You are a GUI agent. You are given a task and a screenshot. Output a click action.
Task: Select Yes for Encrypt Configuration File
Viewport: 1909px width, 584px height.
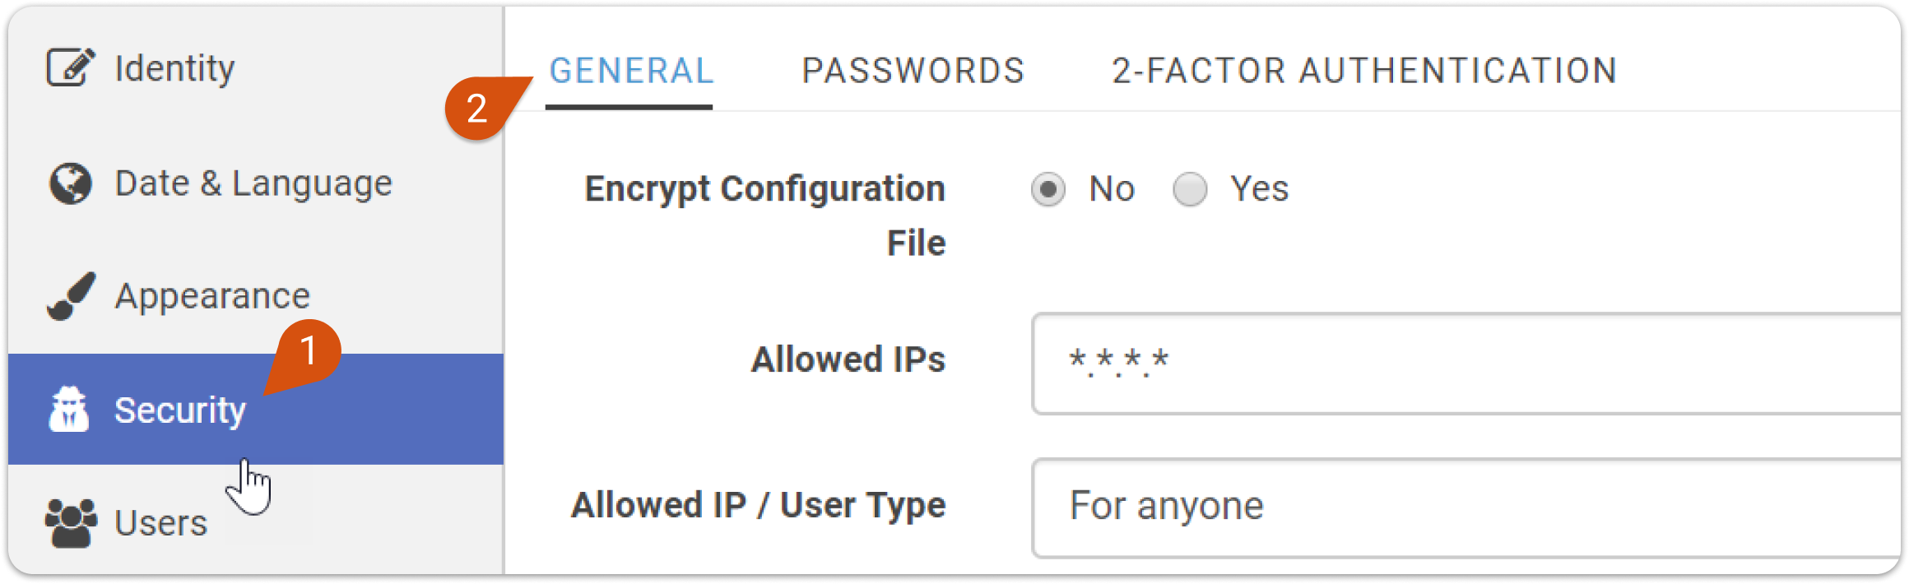(1190, 189)
